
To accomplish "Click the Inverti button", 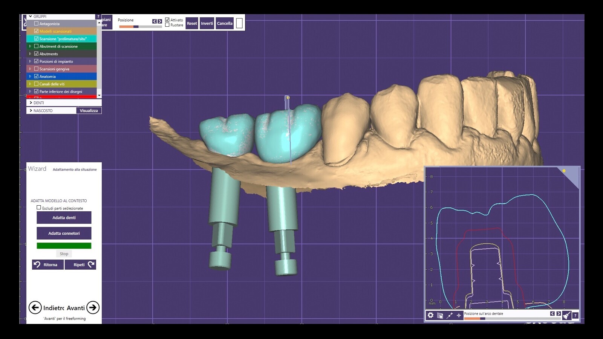I will [x=207, y=23].
